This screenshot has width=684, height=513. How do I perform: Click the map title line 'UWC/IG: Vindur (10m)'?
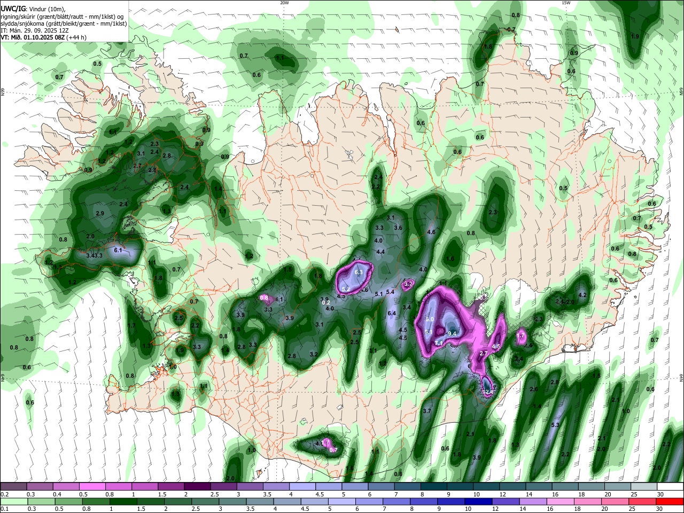coord(33,9)
